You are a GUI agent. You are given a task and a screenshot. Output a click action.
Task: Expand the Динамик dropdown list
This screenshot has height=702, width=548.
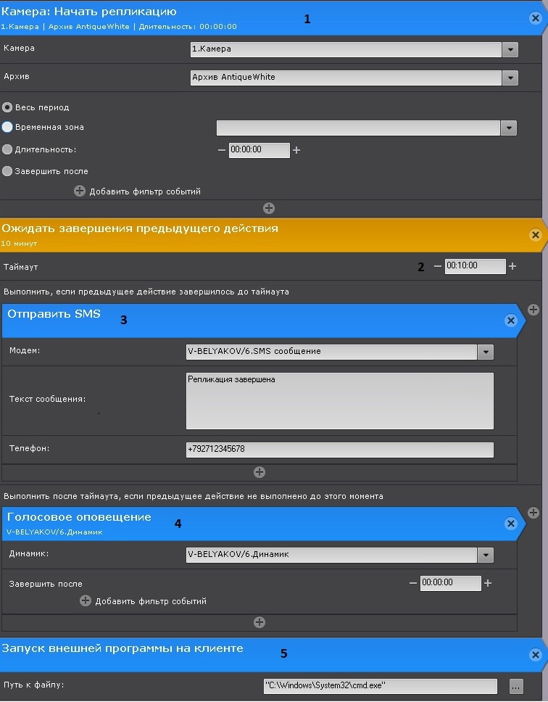pos(486,555)
